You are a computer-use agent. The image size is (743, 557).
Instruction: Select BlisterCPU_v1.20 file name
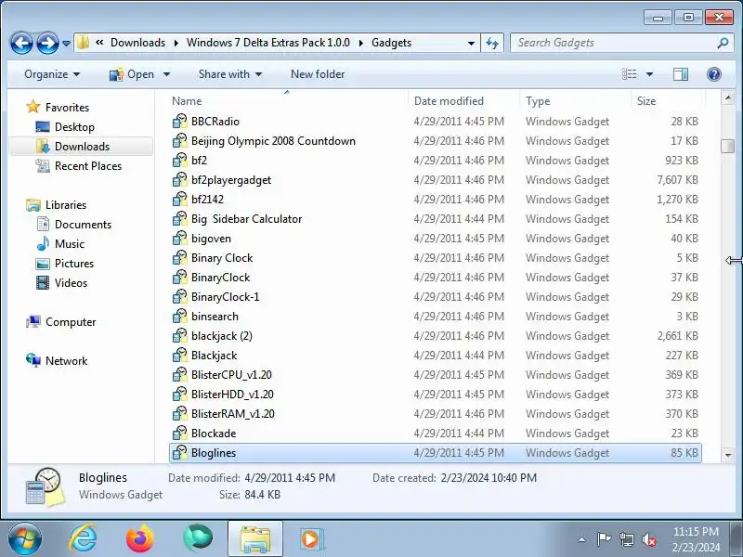(231, 375)
